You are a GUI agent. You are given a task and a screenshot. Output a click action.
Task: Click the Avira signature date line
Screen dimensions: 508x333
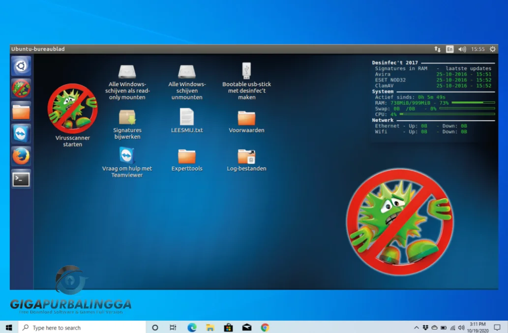click(433, 74)
